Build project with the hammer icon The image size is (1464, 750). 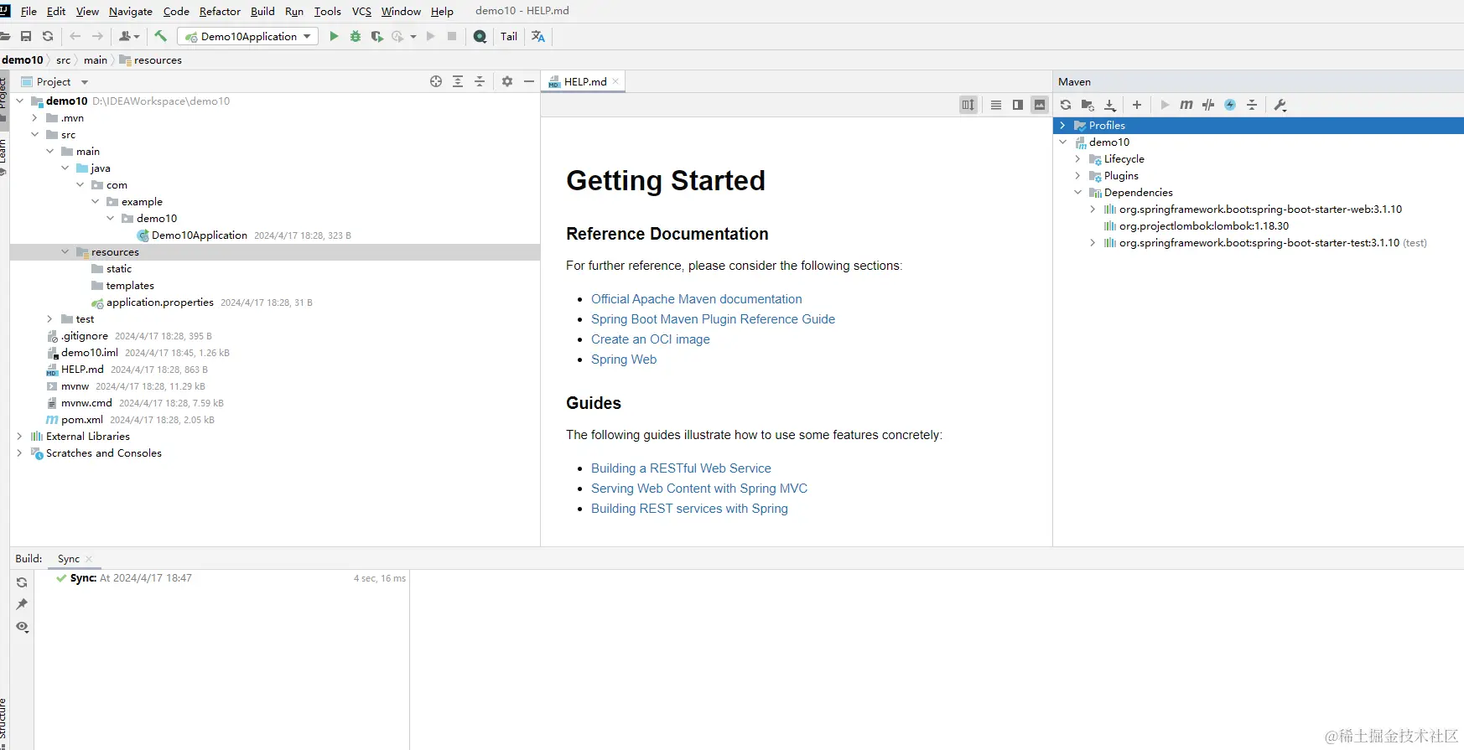(x=161, y=36)
